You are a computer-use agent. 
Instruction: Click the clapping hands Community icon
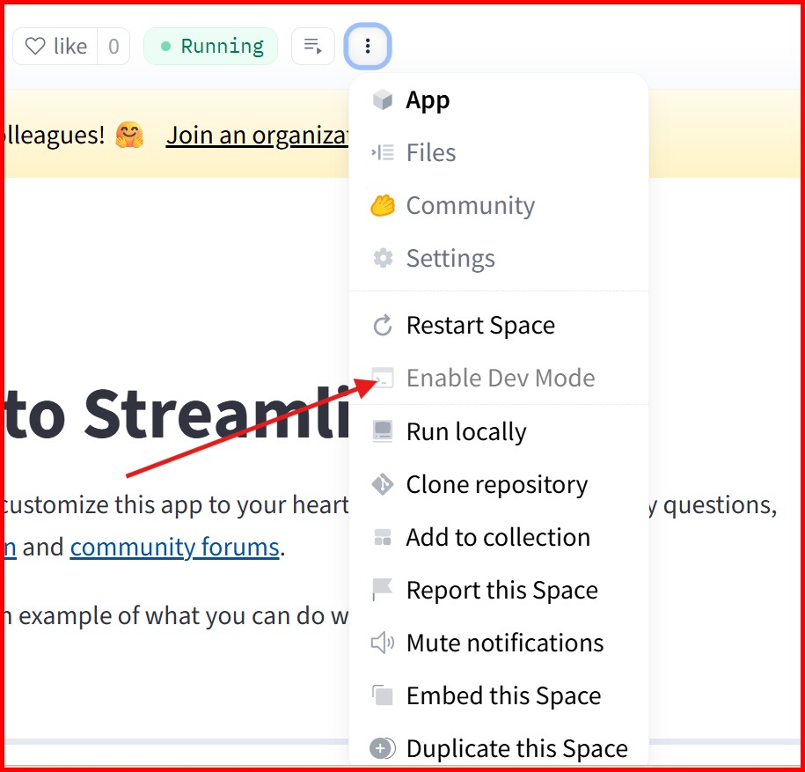coord(383,205)
